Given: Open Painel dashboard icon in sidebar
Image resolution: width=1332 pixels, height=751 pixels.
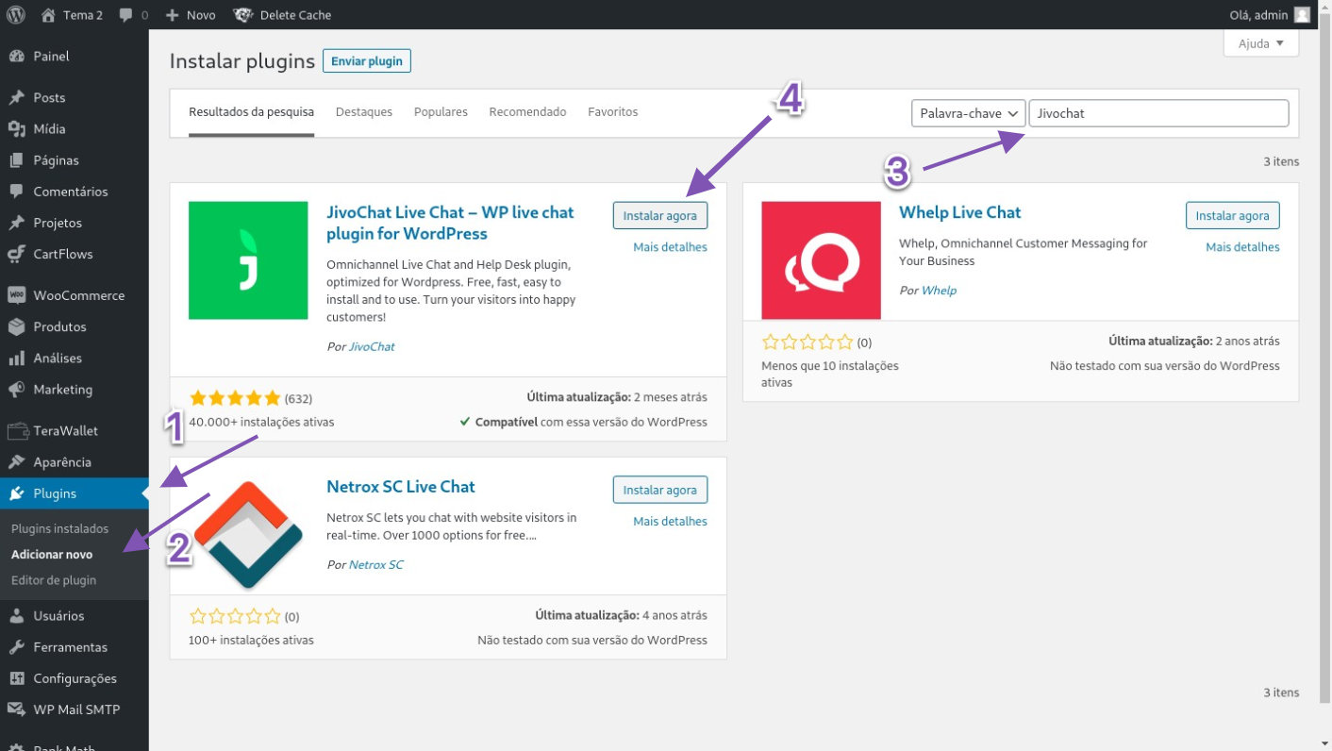Looking at the screenshot, I should tap(16, 56).
